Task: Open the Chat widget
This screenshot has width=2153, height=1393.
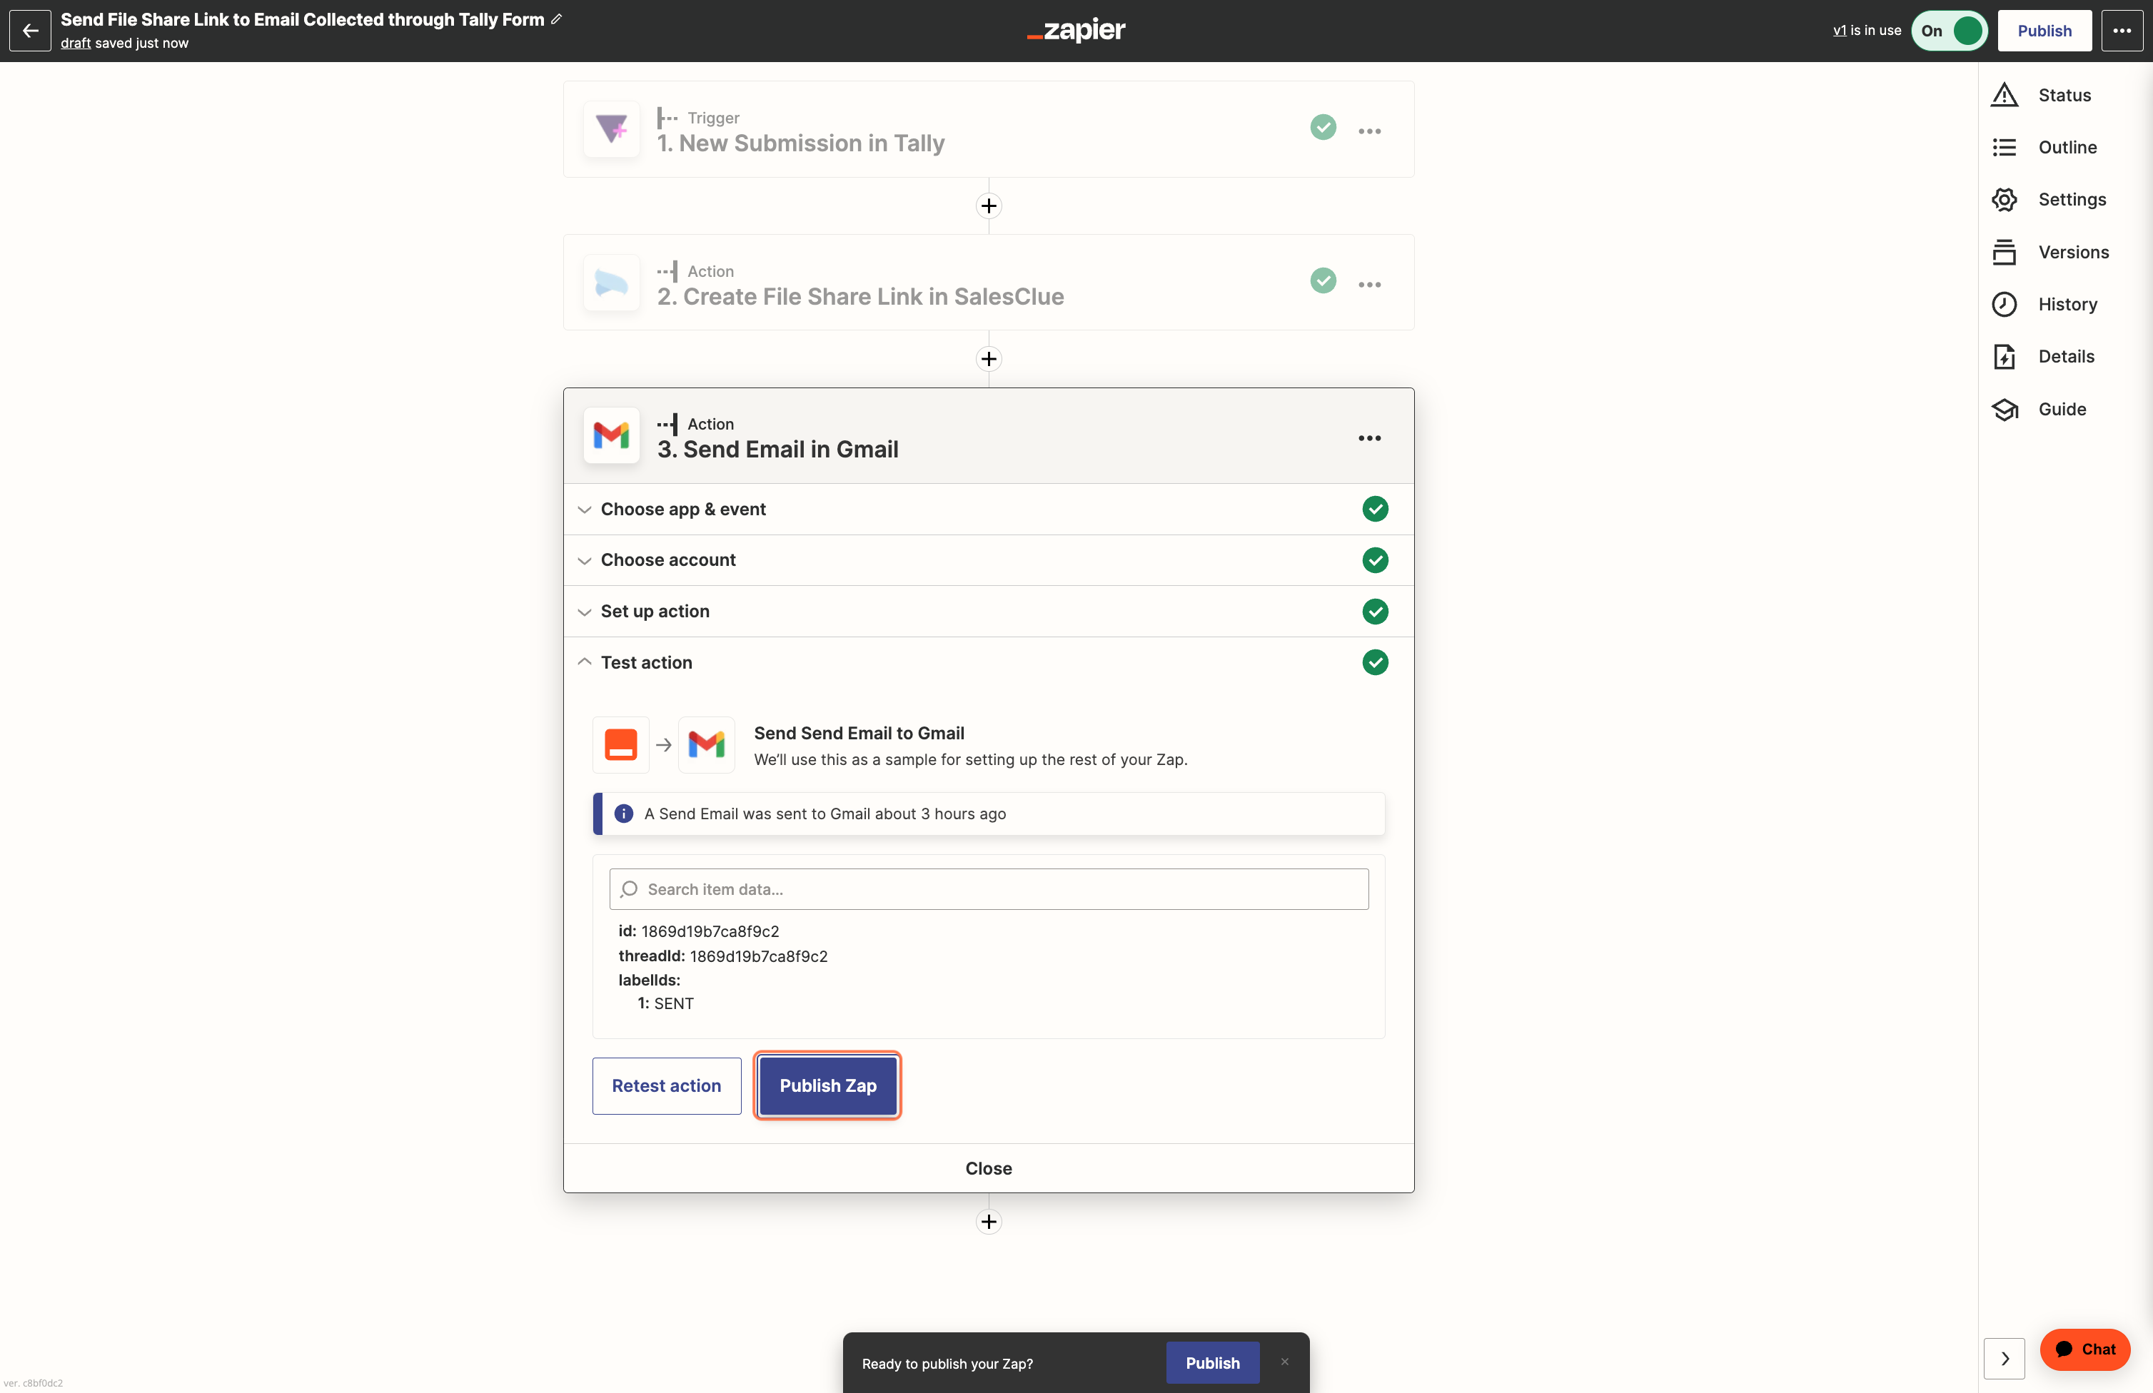Action: pyautogui.click(x=2085, y=1349)
